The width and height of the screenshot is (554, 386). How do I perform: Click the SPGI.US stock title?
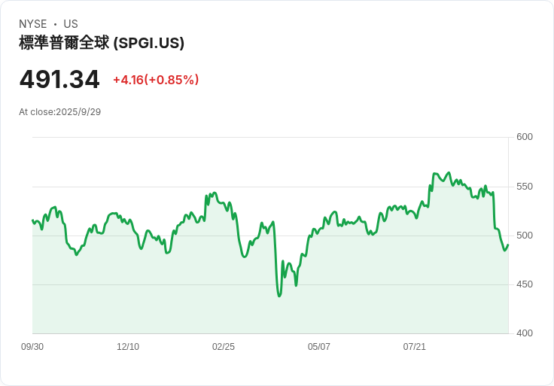[x=102, y=43]
